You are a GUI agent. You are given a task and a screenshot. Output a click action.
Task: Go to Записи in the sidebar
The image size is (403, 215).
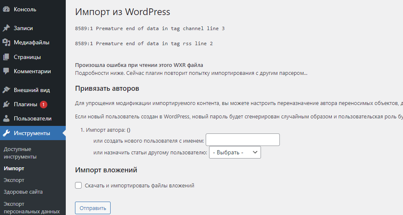[x=23, y=28]
